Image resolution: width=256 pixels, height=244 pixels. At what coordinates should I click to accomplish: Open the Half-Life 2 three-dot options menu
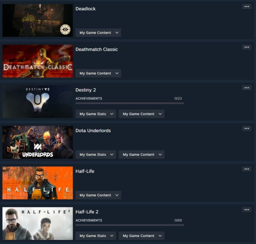tap(247, 210)
